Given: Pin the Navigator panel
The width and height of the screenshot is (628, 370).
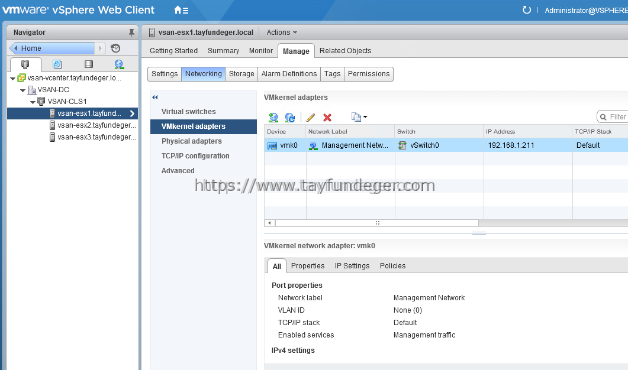Looking at the screenshot, I should 131,33.
